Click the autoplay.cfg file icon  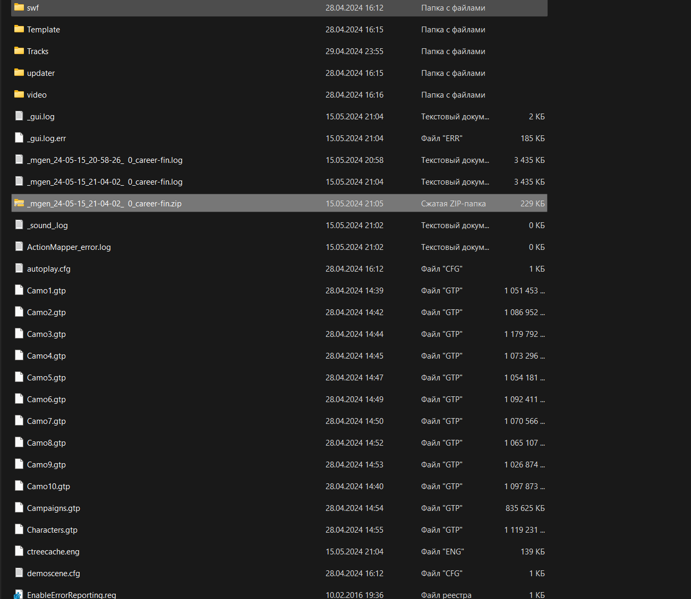tap(19, 268)
